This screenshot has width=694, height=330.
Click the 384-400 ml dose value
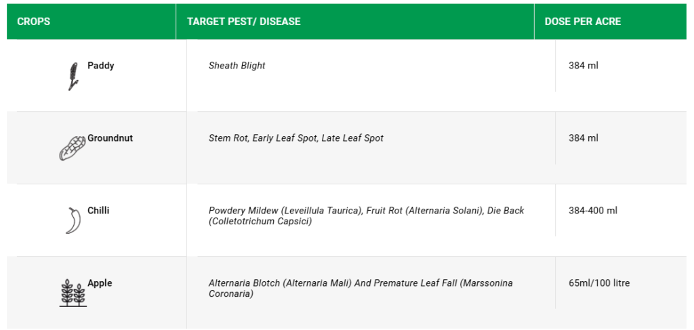point(593,211)
